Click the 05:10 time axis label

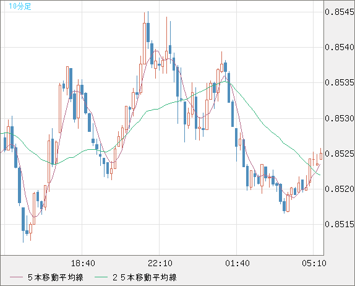pos(314,263)
